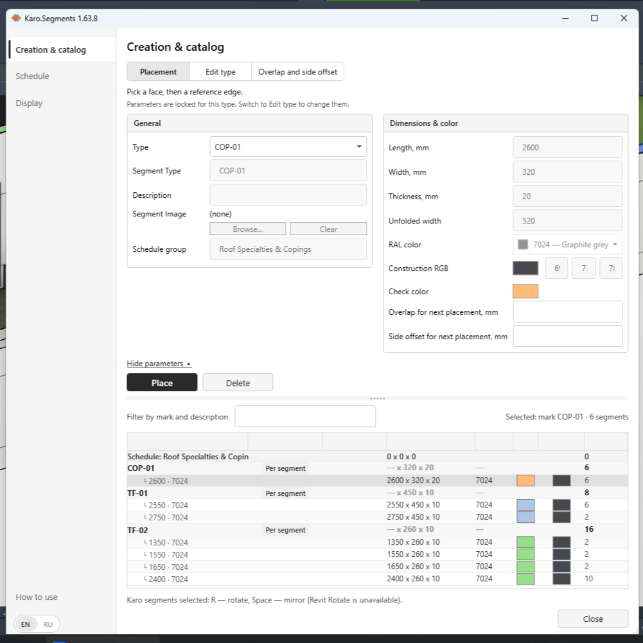This screenshot has height=643, width=643.
Task: Select the 2400 · 7024 segment row
Action: tap(377, 579)
